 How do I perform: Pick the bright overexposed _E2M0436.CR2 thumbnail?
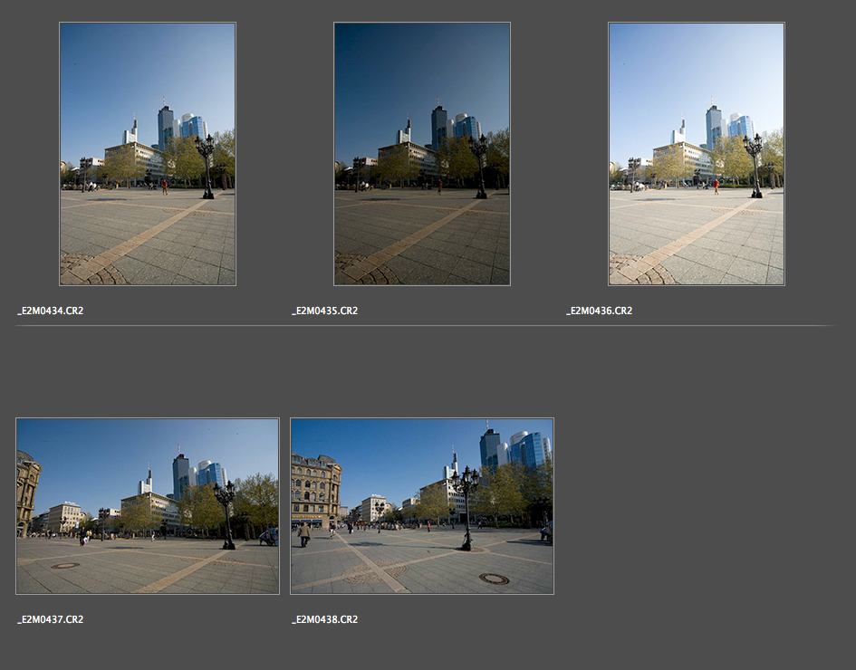tap(696, 154)
